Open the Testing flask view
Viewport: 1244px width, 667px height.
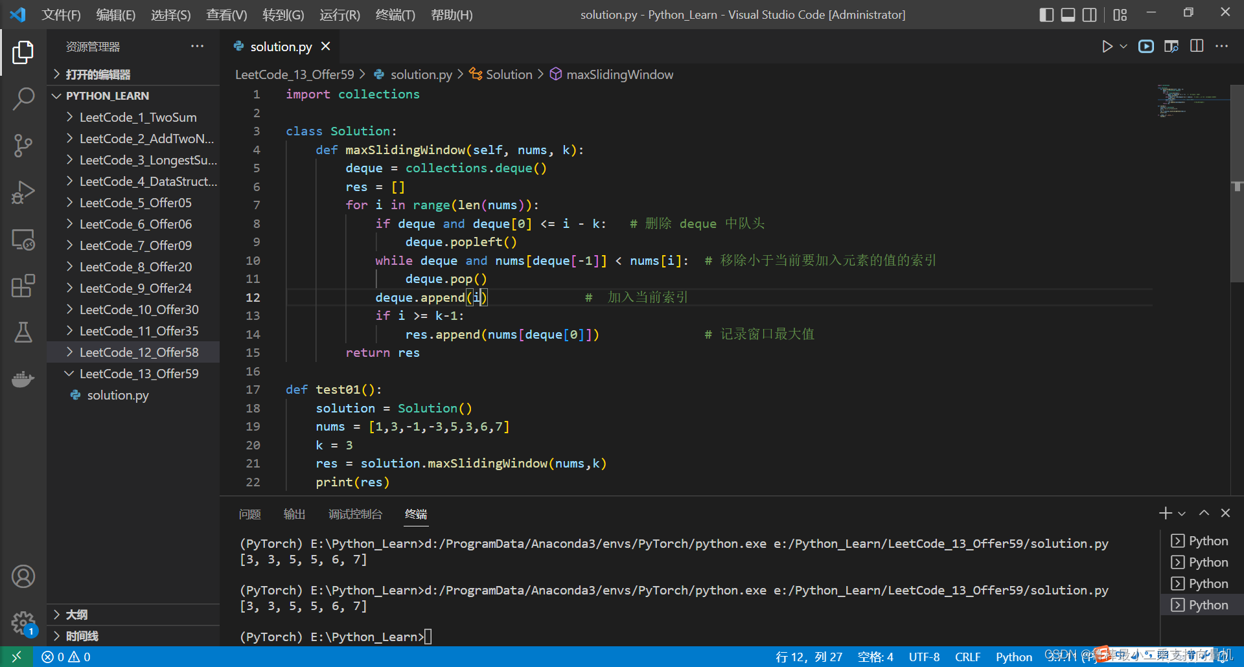click(x=23, y=332)
